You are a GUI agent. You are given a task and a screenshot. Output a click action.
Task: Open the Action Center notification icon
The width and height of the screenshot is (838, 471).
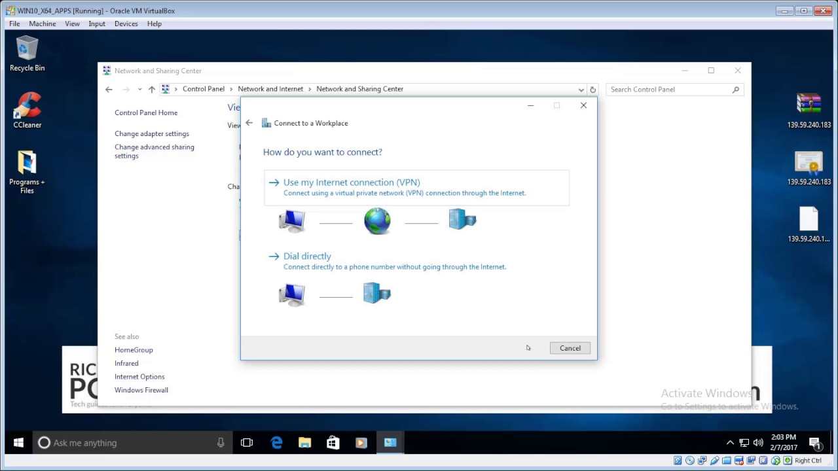[815, 444]
